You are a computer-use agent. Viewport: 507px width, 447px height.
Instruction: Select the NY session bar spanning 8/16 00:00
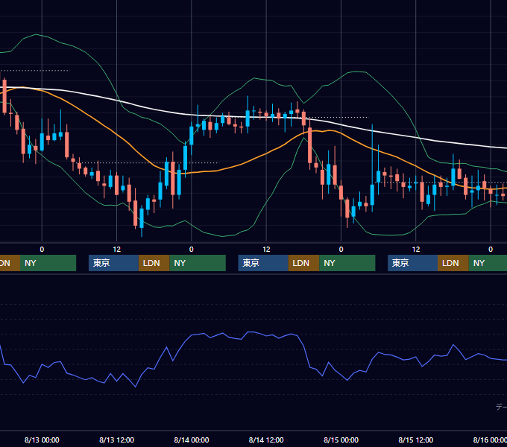pos(488,263)
